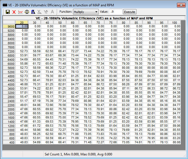Select the 1000 RPM row header

(x=9, y=130)
